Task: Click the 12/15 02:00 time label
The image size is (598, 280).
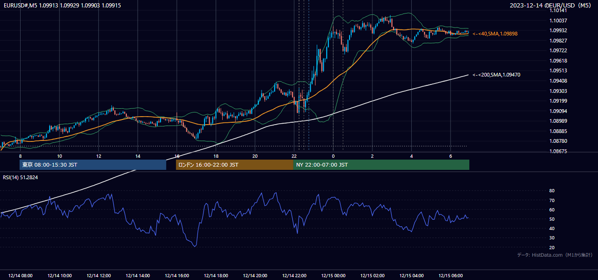Action: tap(372, 276)
